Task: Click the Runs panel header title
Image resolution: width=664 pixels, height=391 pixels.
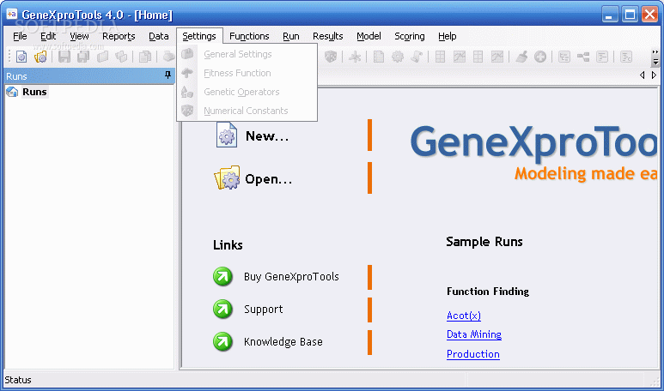Action: coord(16,76)
